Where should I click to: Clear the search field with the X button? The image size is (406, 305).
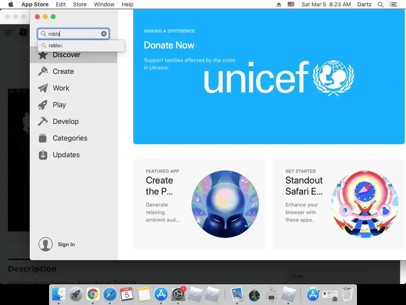[104, 34]
